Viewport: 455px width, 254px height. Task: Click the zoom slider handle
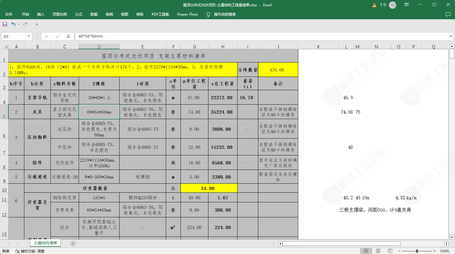(417, 251)
